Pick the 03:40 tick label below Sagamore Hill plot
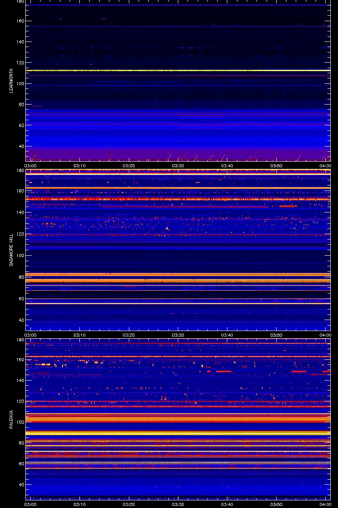The width and height of the screenshot is (338, 508). pos(227,335)
